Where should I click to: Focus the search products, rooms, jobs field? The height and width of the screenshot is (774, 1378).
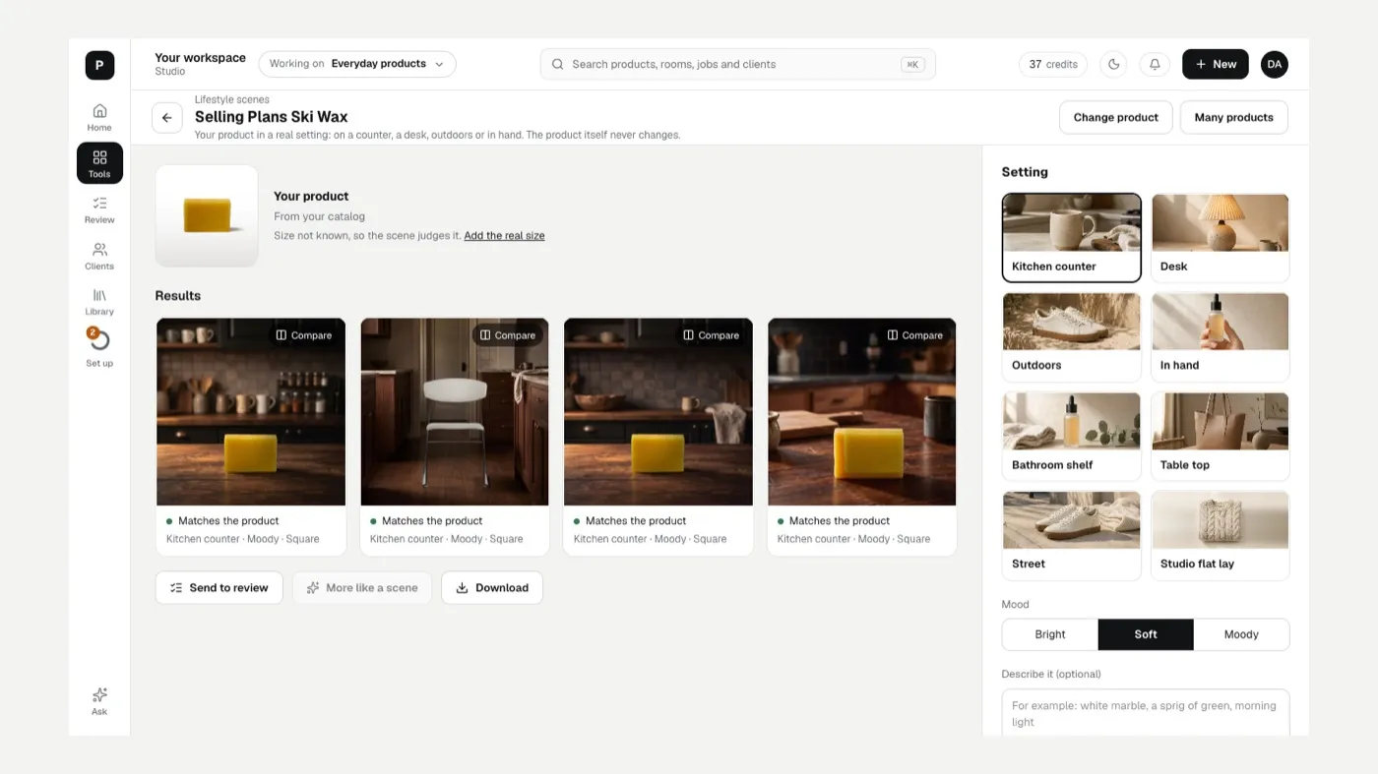pos(738,64)
